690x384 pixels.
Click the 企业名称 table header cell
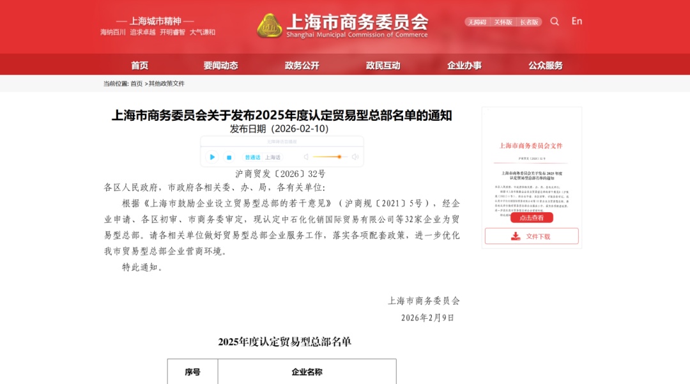click(307, 372)
